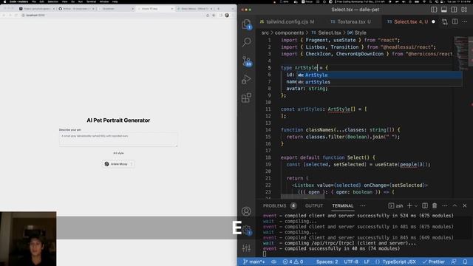Show more panel tabs ellipsis
Viewport: 473px width, 266px height.
[x=363, y=205]
